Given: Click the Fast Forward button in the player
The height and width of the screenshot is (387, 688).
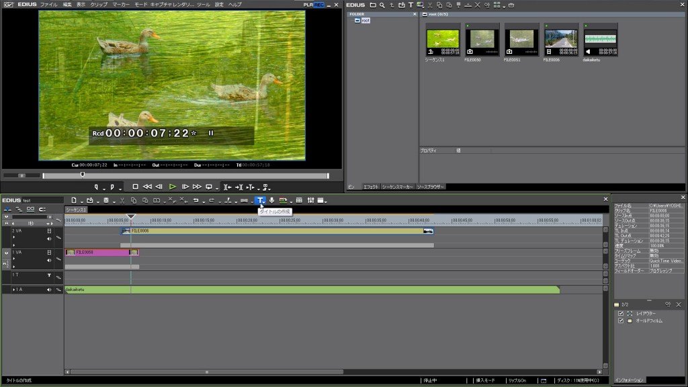Looking at the screenshot, I should [x=197, y=187].
